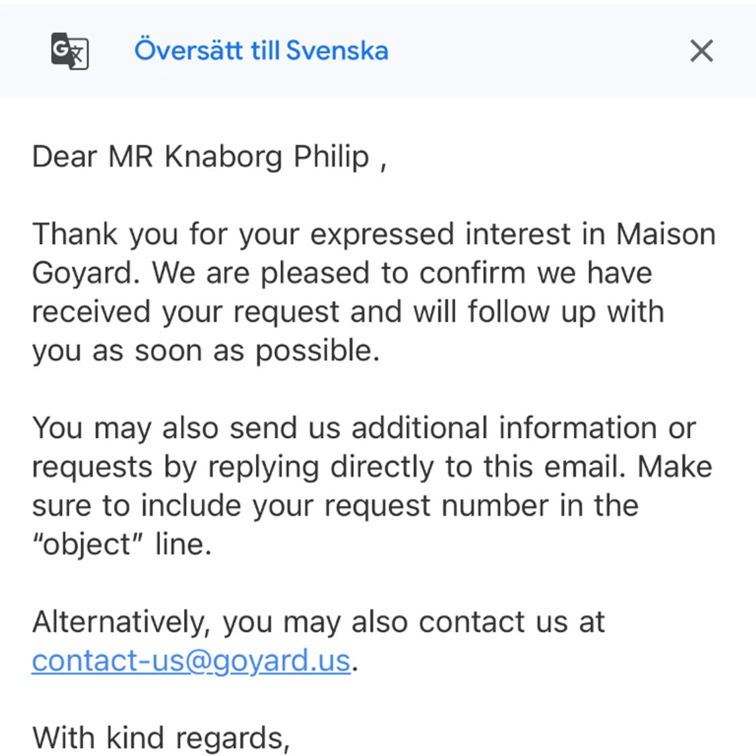The width and height of the screenshot is (756, 756).
Task: Dismiss the translation banner with the X
Action: coord(702,50)
